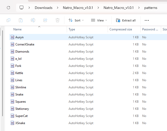Select the Auryn script file icon
This screenshot has width=167, height=131.
tap(12, 37)
